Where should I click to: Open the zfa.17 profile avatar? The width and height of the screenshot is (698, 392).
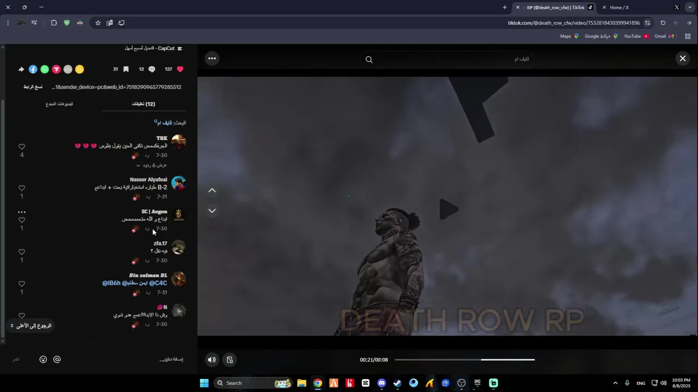pos(178,247)
